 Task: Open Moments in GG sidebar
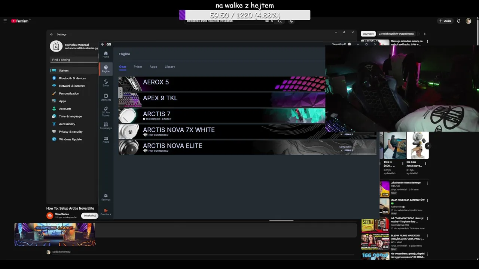(106, 97)
